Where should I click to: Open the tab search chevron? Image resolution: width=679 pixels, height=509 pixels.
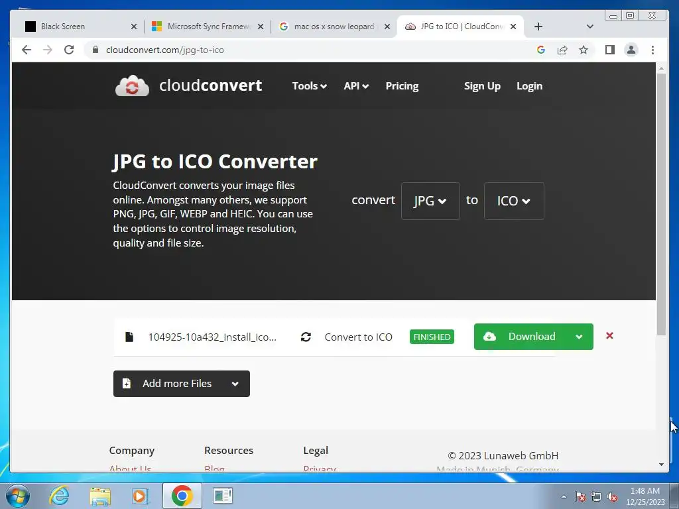589,27
